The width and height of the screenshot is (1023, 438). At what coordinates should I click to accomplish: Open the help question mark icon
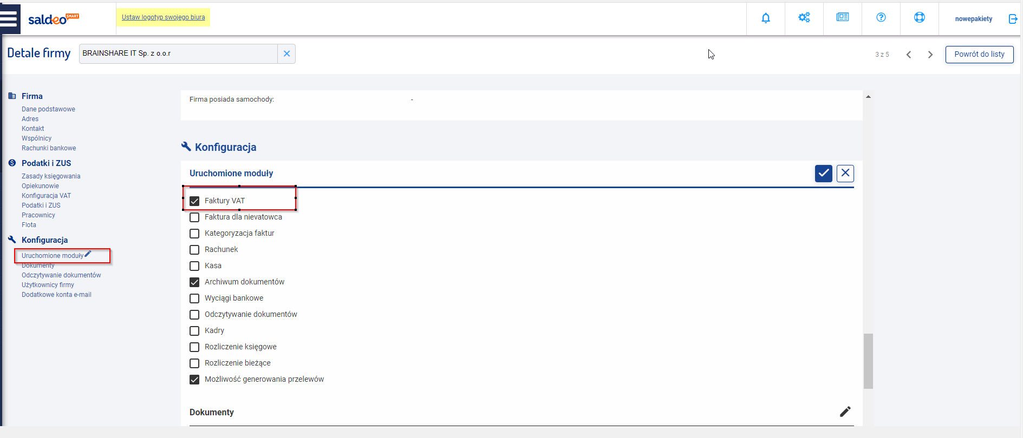(x=881, y=17)
